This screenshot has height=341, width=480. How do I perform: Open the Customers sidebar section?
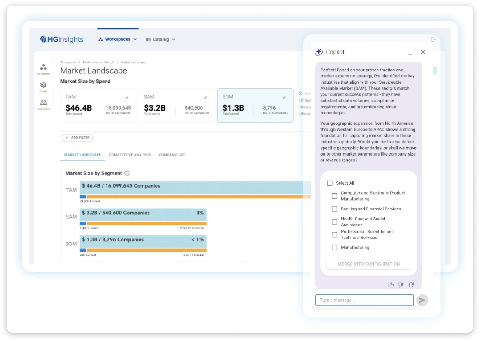[43, 105]
